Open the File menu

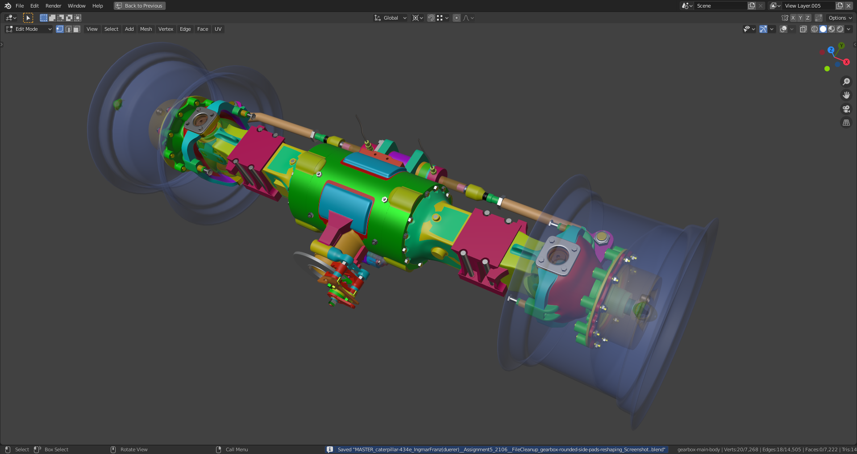tap(20, 6)
